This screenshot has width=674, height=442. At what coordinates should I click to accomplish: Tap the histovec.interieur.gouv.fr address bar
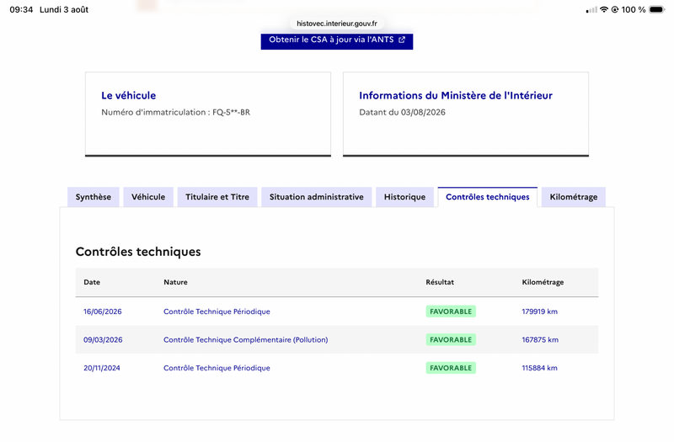coord(336,24)
